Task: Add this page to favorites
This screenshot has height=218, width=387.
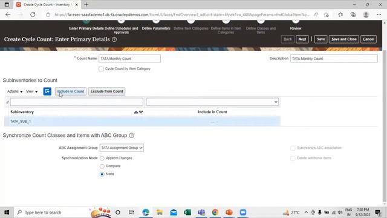Action: click(x=327, y=15)
